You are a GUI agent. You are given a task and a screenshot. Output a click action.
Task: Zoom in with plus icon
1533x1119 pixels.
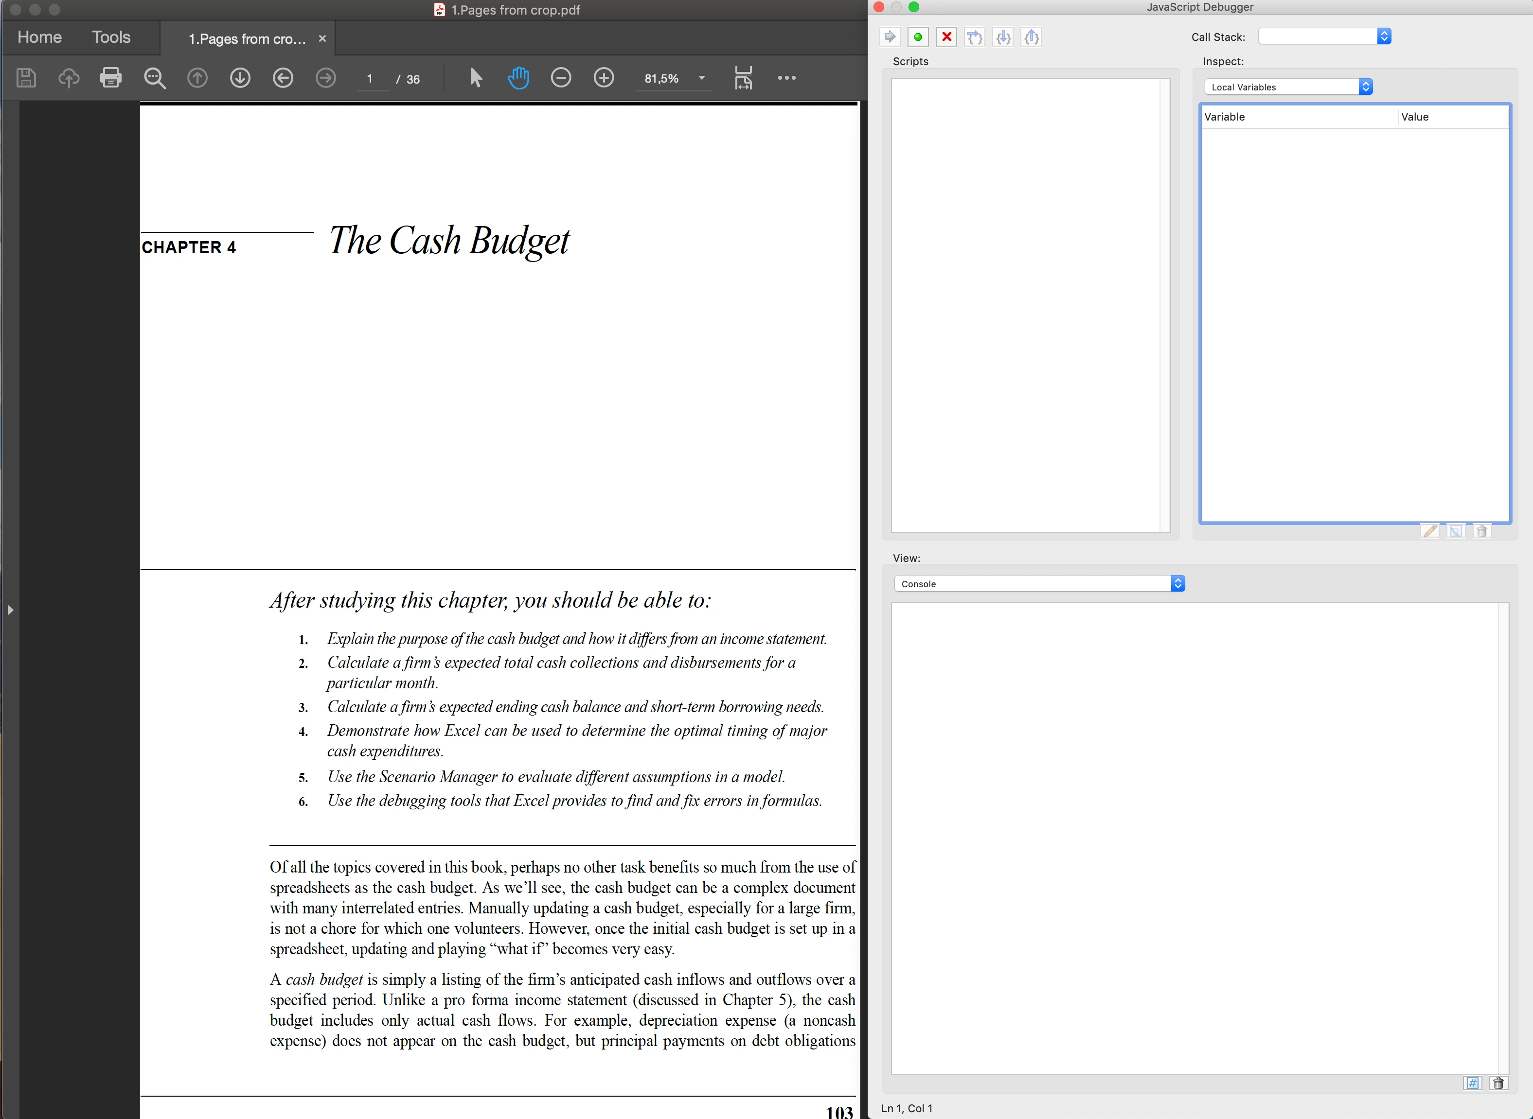point(604,78)
